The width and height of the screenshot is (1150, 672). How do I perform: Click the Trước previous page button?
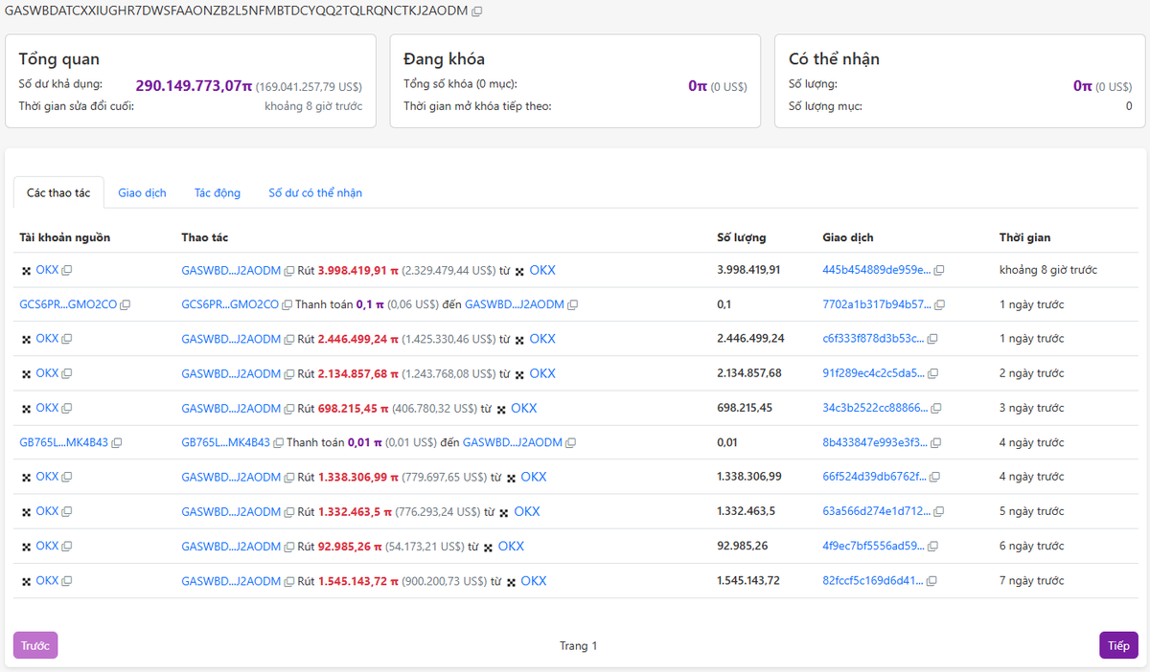tap(35, 645)
